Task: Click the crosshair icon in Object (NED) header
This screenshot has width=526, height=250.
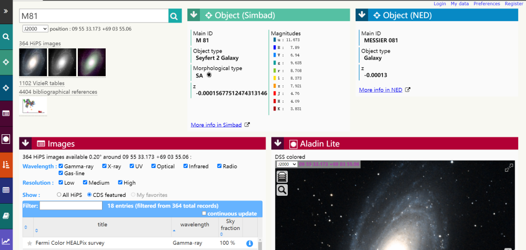Action: 377,15
